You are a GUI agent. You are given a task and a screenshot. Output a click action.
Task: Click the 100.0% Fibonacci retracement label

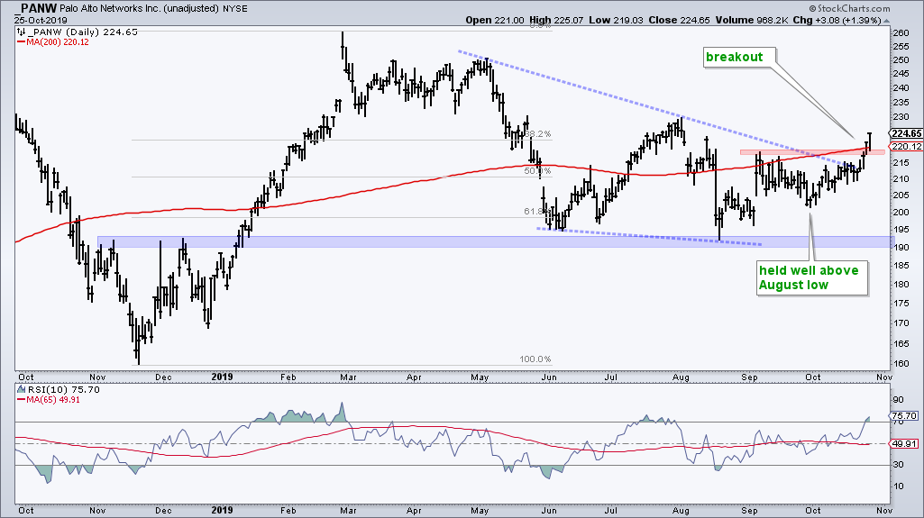click(x=535, y=359)
